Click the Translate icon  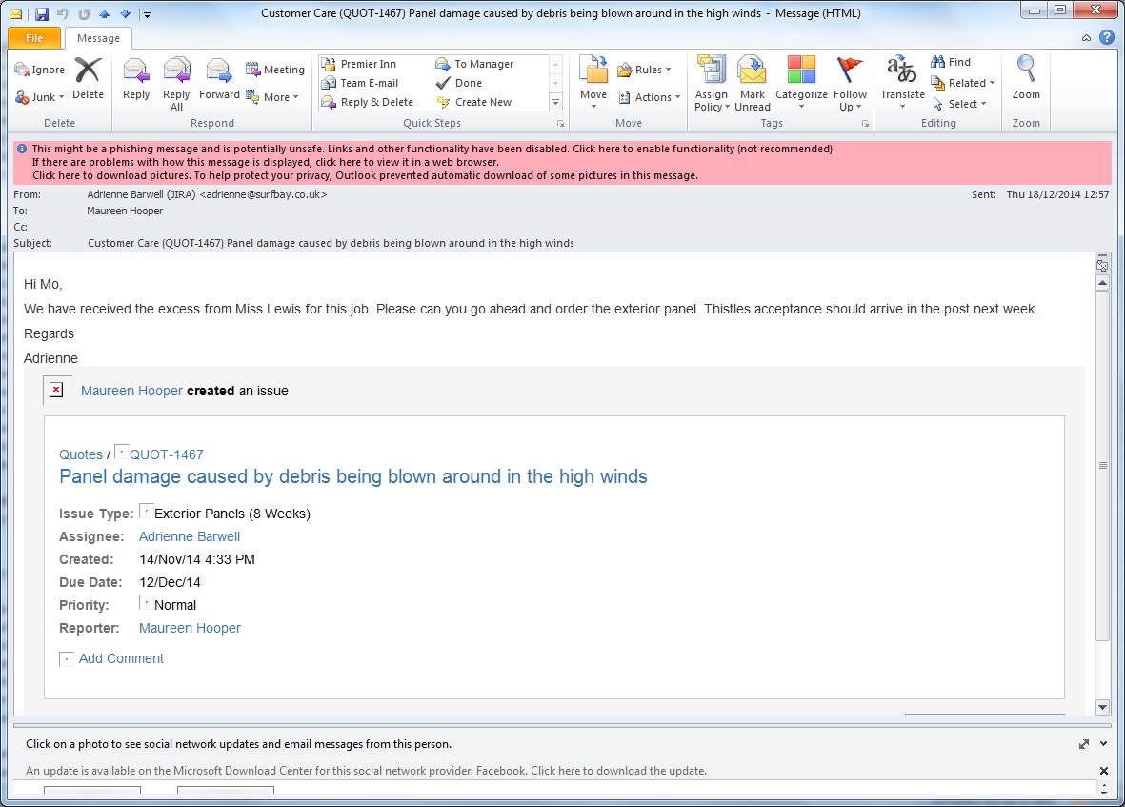click(x=902, y=70)
